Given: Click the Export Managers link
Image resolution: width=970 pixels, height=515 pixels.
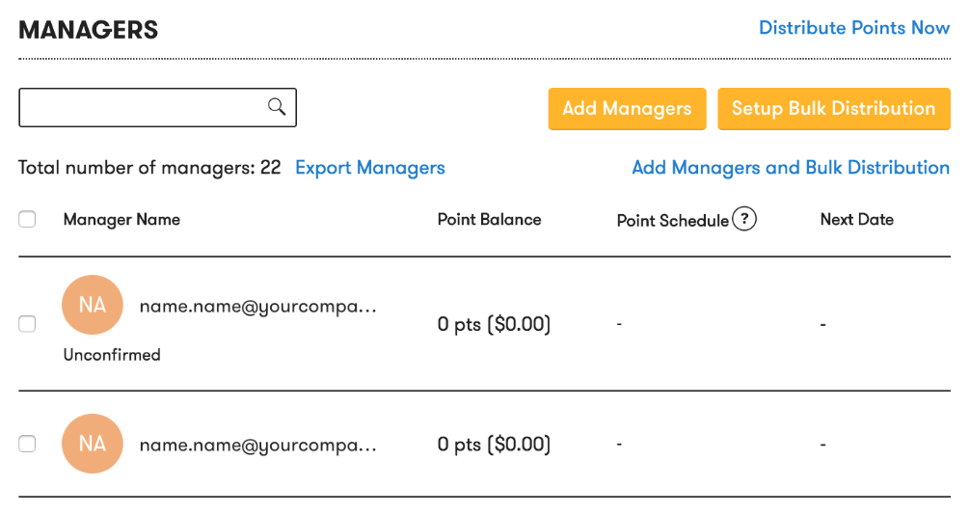Looking at the screenshot, I should coord(370,168).
